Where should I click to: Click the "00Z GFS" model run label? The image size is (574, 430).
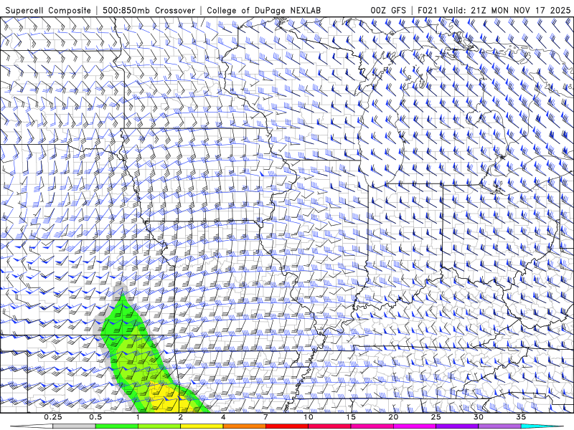click(x=388, y=10)
